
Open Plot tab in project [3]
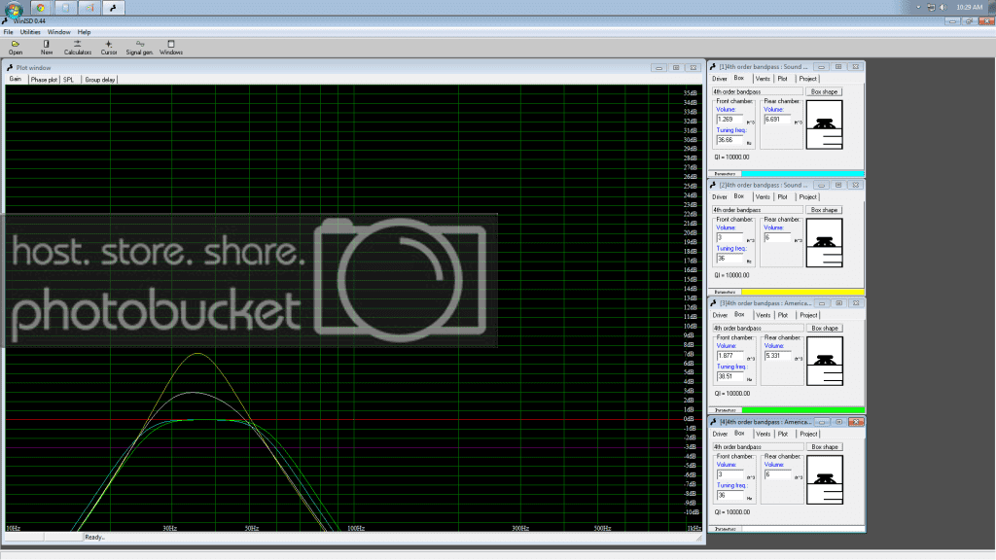(783, 315)
